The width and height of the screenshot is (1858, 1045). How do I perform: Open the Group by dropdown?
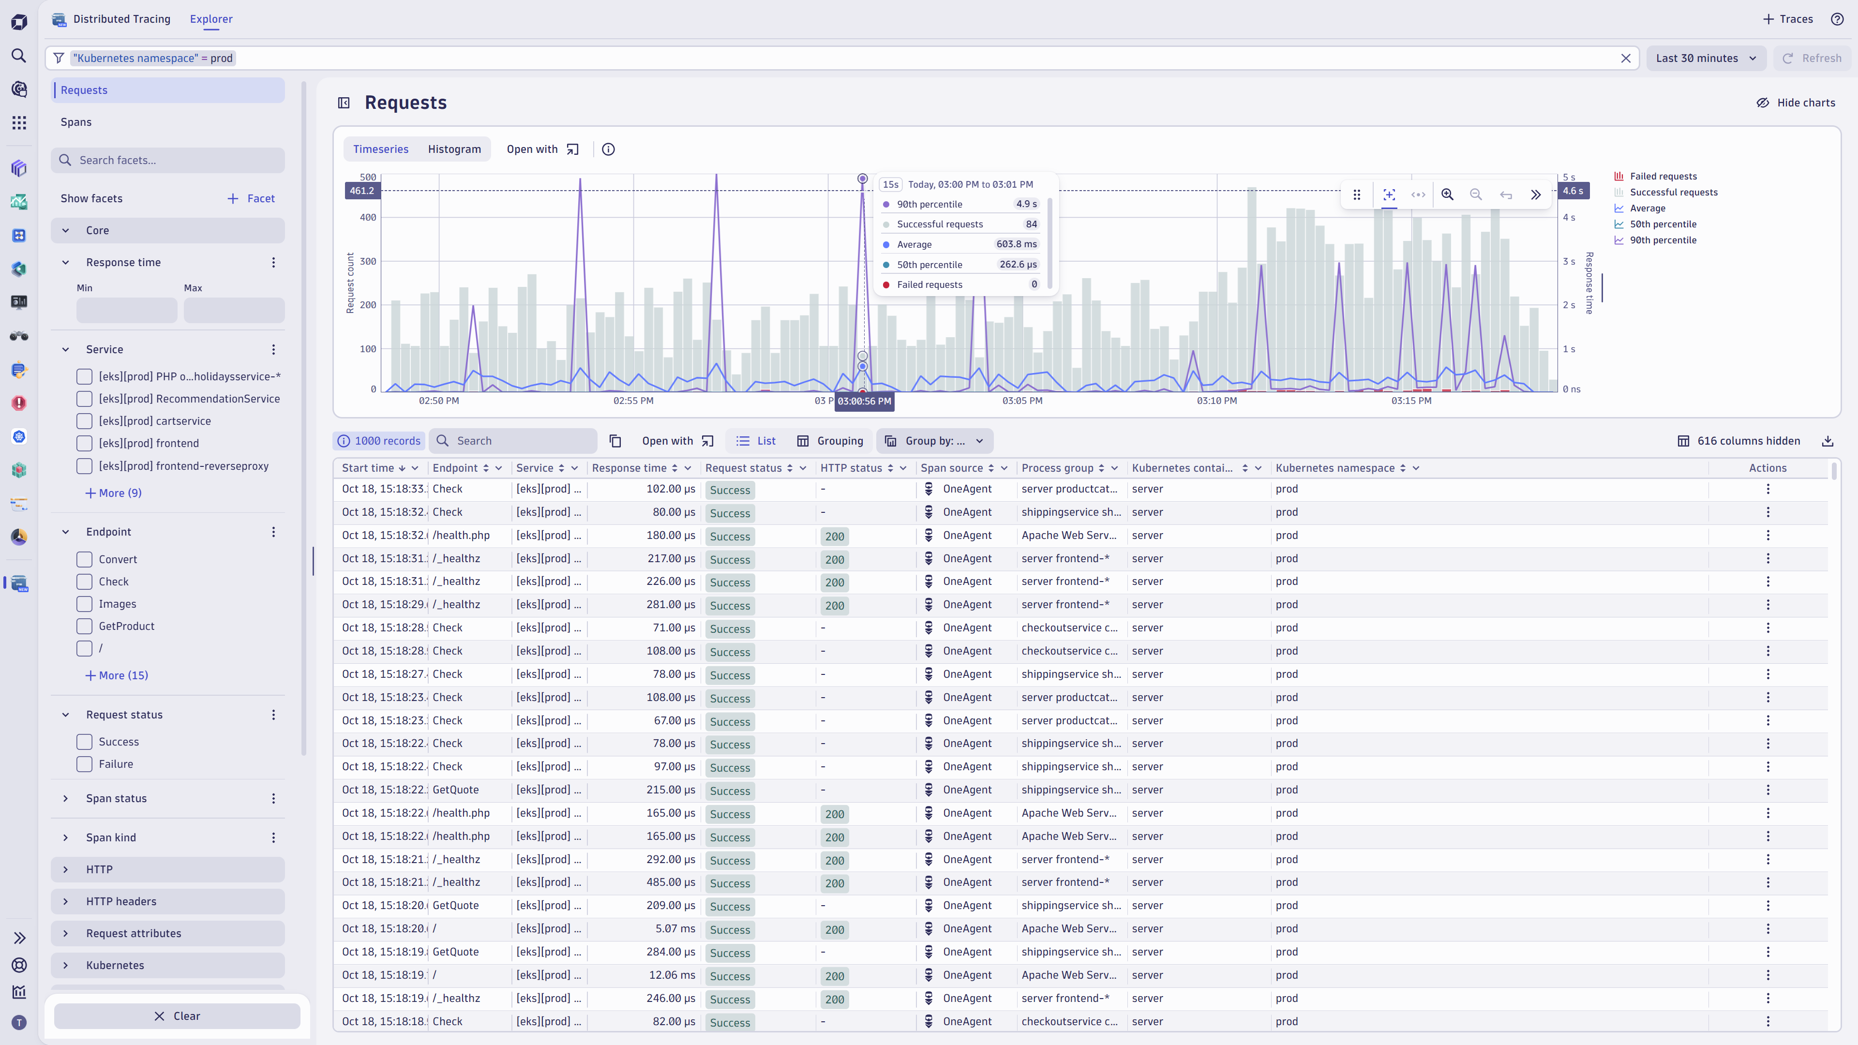[934, 441]
